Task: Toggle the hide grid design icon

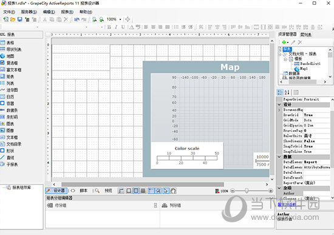Action: tap(129, 191)
